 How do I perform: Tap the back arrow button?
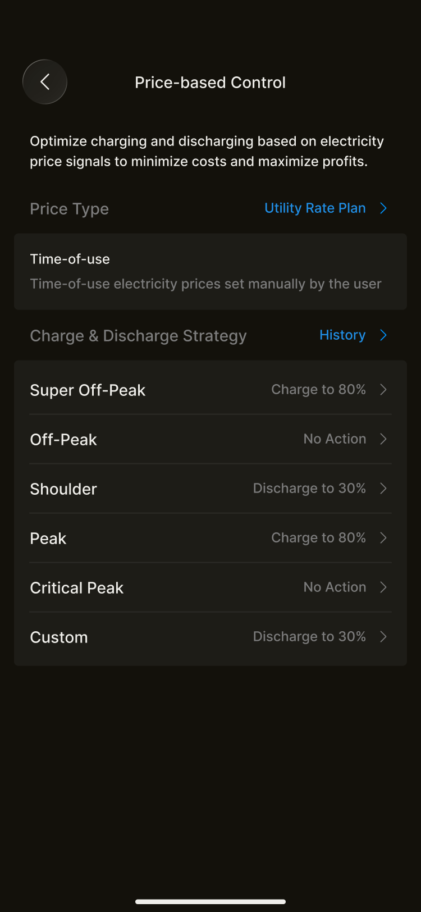click(45, 82)
